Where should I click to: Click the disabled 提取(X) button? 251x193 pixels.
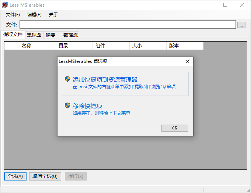76,176
